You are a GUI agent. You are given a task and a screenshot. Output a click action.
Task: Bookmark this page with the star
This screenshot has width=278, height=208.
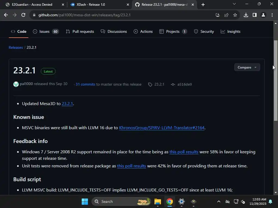point(235,15)
